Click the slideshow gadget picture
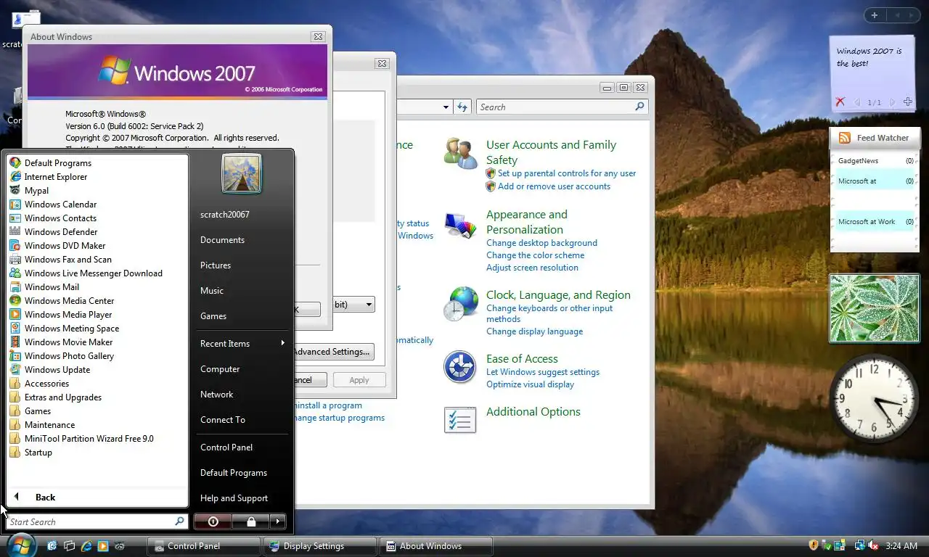929x557 pixels. pyautogui.click(x=874, y=308)
